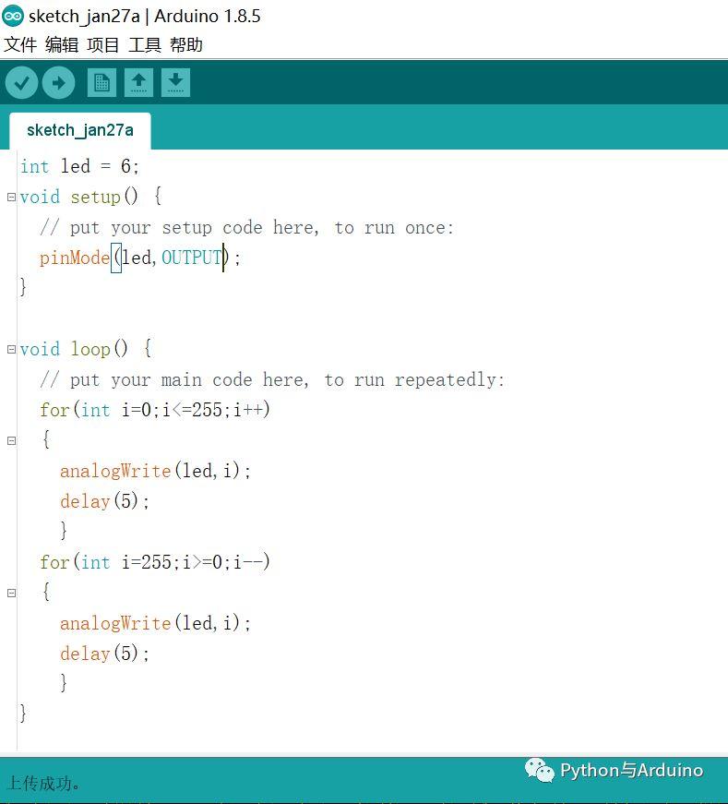Collapse the void setup() code block
Screen dimensions: 728x804
click(11, 197)
